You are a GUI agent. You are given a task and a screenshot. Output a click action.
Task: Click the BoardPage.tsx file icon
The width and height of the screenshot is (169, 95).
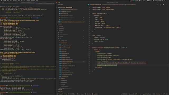click(60, 53)
